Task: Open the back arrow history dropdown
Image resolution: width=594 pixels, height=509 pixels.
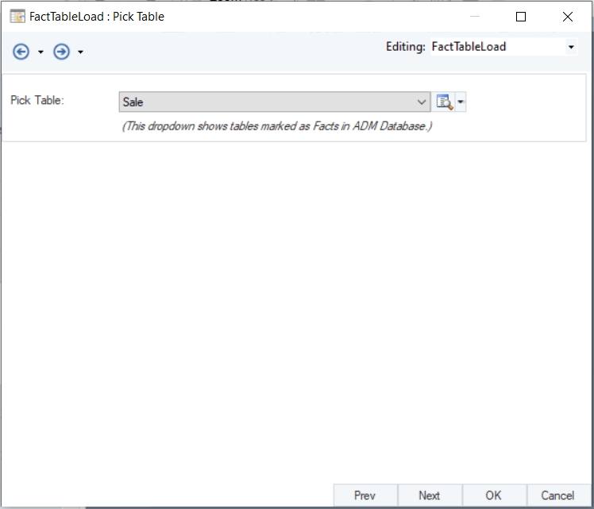Action: click(x=40, y=52)
